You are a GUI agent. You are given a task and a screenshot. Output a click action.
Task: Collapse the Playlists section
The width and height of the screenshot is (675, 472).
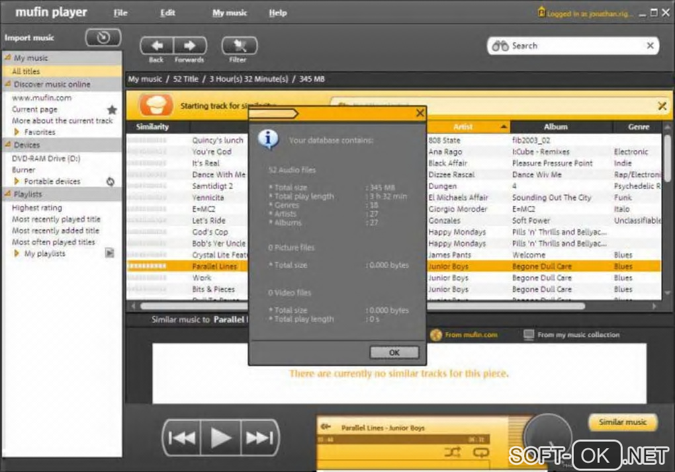point(8,194)
